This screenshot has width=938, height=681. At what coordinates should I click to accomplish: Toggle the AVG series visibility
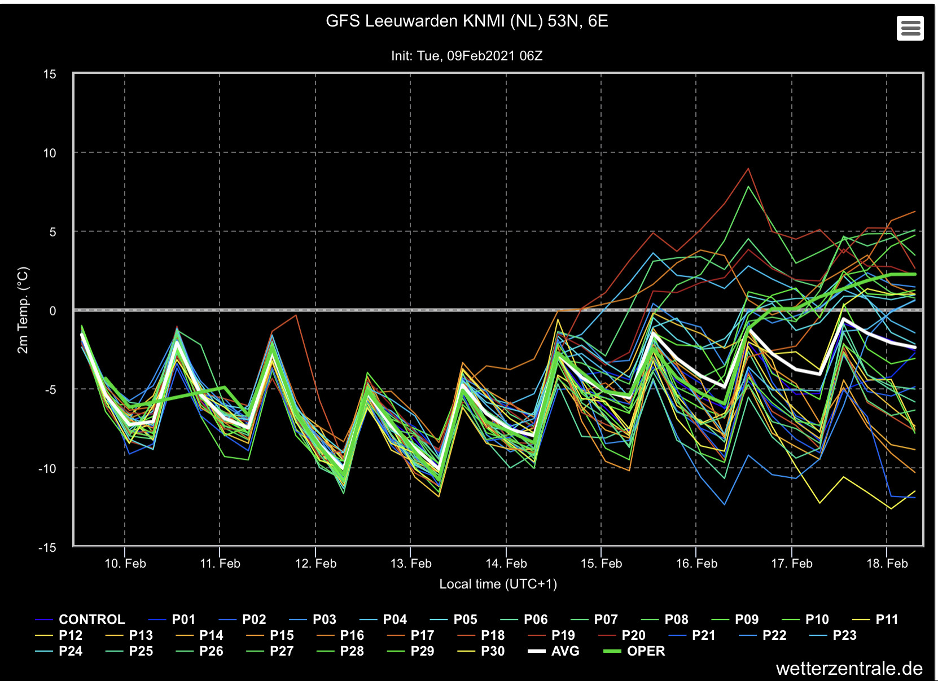coord(554,651)
